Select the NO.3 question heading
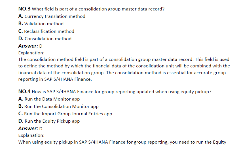This screenshot has width=241, height=147. (x=24, y=9)
